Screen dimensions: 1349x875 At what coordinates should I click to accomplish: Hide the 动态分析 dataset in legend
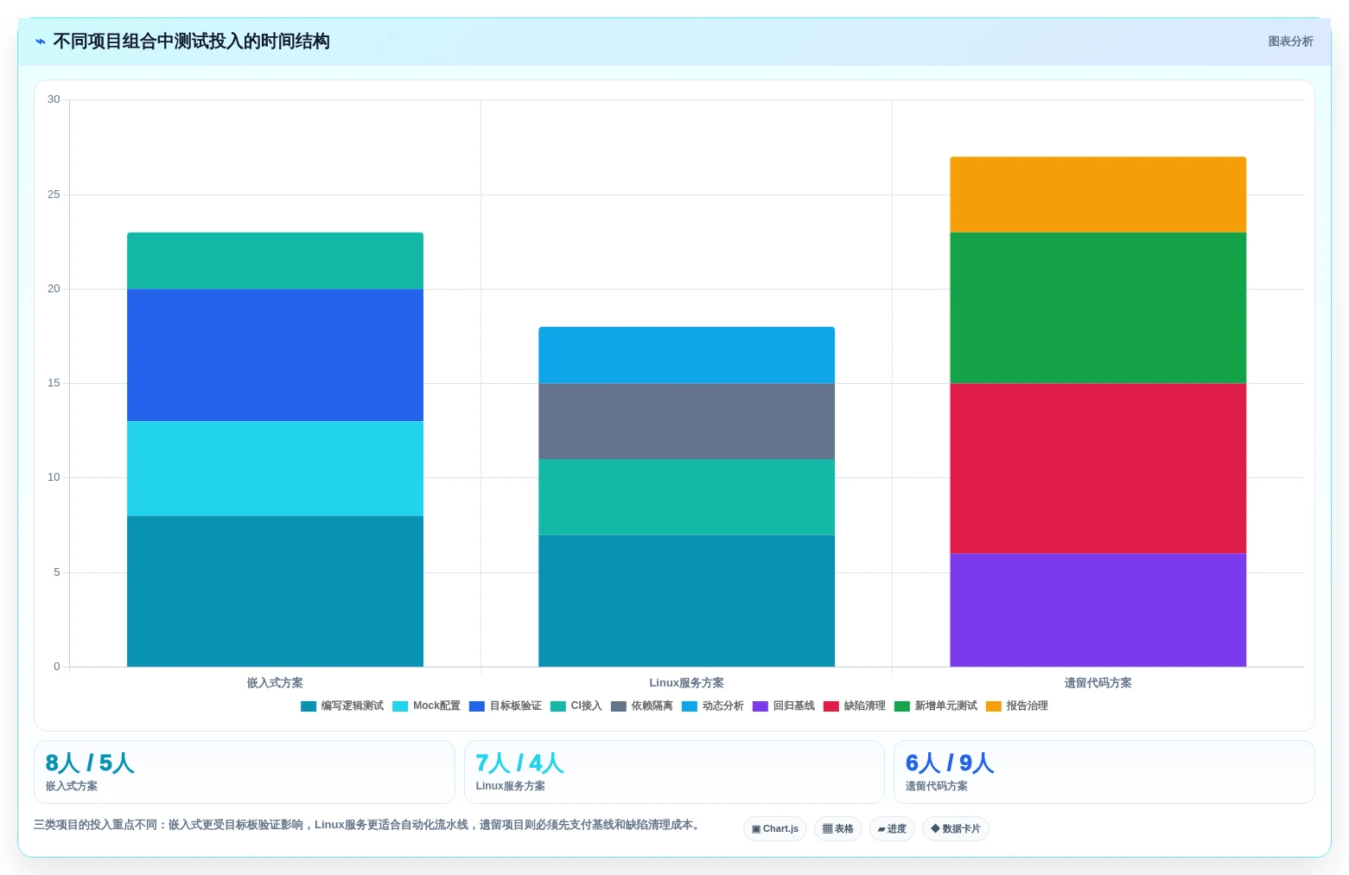tap(713, 706)
